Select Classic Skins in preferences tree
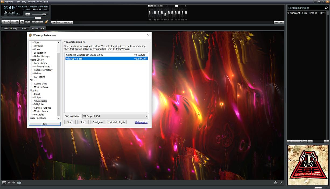Viewport: 330px width, 189px height. pyautogui.click(x=41, y=84)
